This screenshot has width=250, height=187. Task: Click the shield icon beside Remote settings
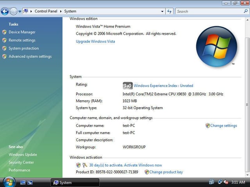[4, 40]
